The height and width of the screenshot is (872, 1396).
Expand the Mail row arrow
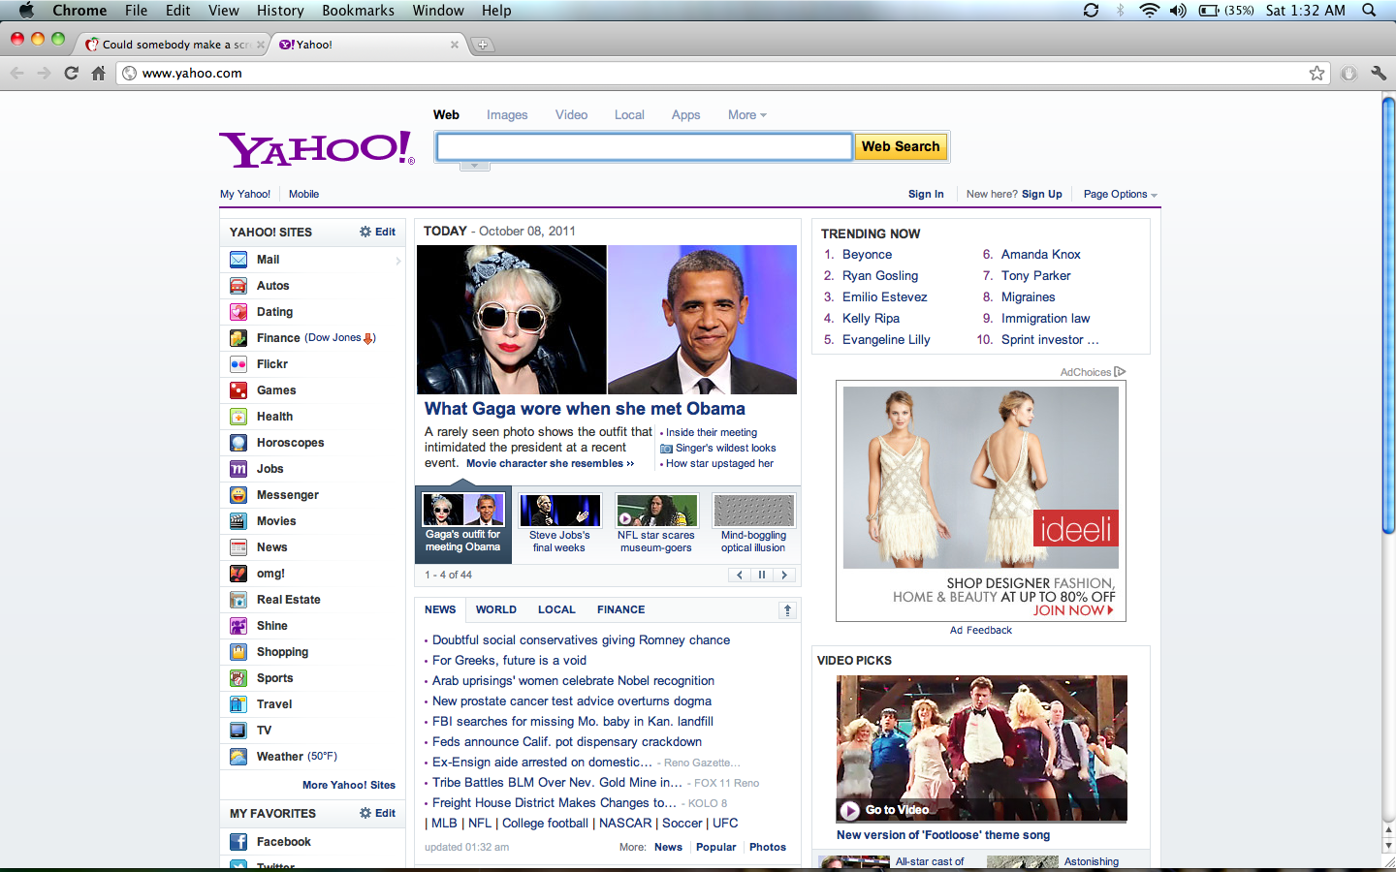[x=397, y=261]
